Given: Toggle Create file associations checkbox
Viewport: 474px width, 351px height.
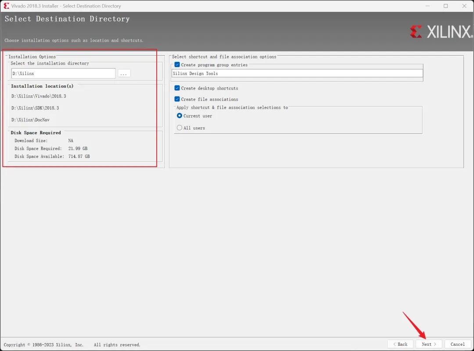Looking at the screenshot, I should [177, 99].
